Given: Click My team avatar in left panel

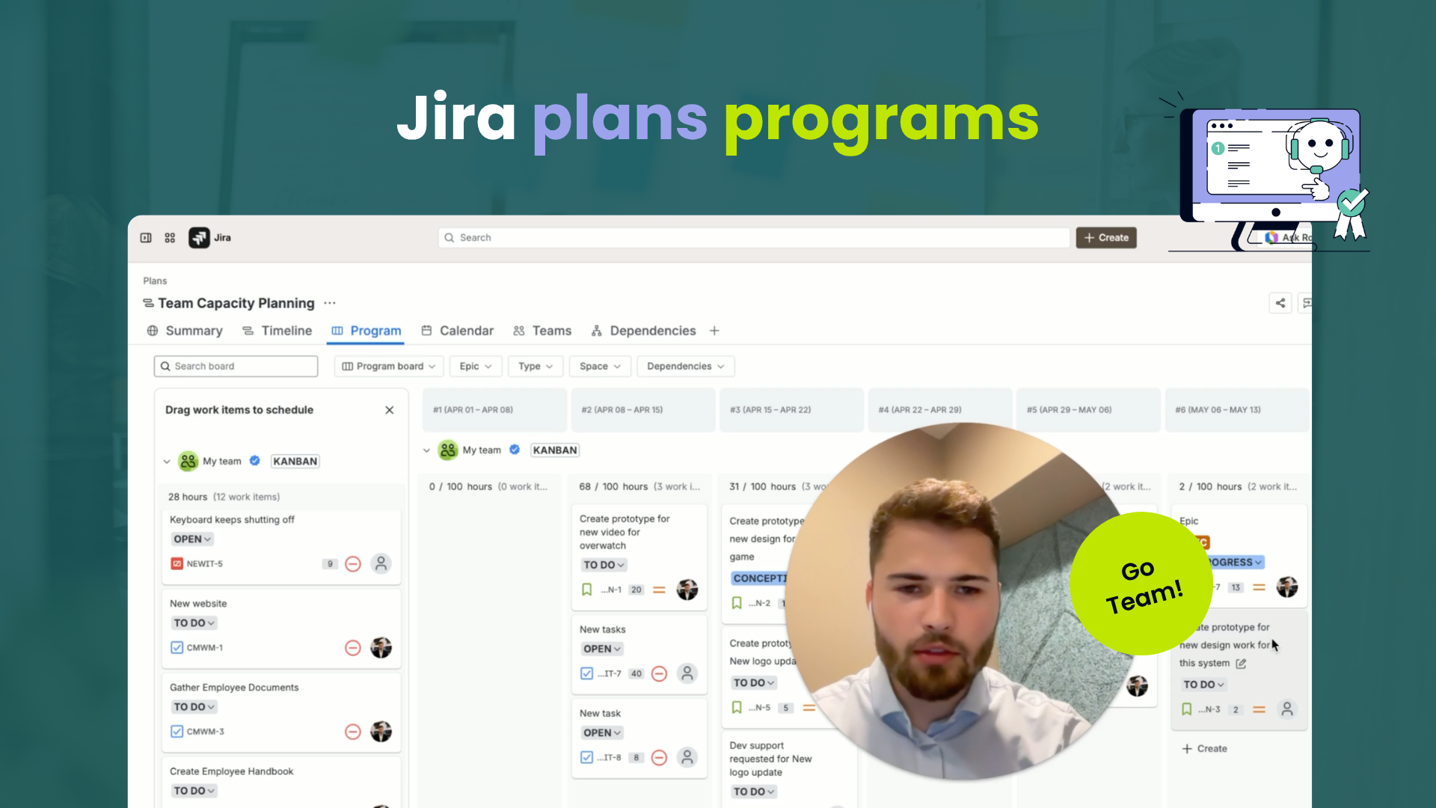Looking at the screenshot, I should [x=188, y=462].
